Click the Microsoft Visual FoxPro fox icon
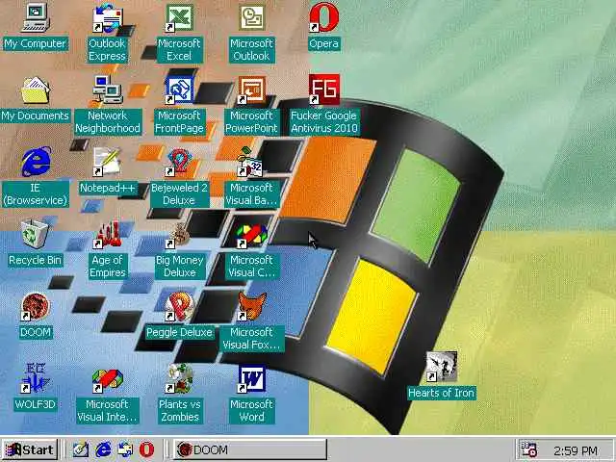 coord(252,306)
